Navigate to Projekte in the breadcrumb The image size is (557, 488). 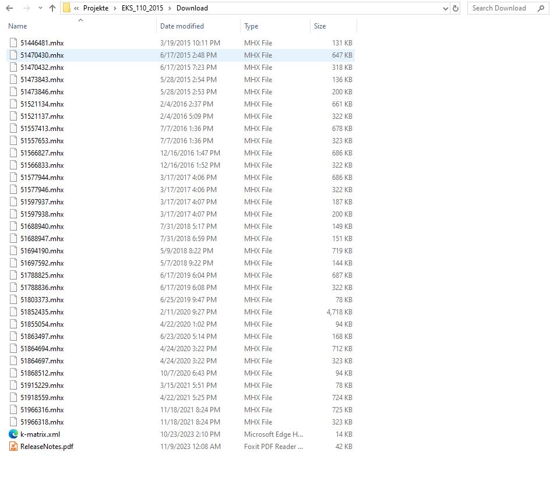coord(96,8)
